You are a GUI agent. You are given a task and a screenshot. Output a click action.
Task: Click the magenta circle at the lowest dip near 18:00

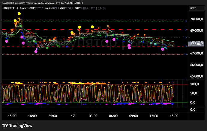coord(36,51)
